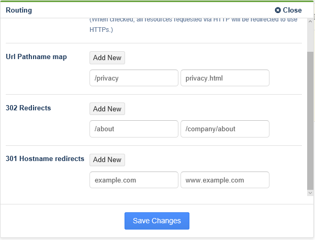Click the Url Pathname map label
This screenshot has width=315, height=240.
pos(36,57)
